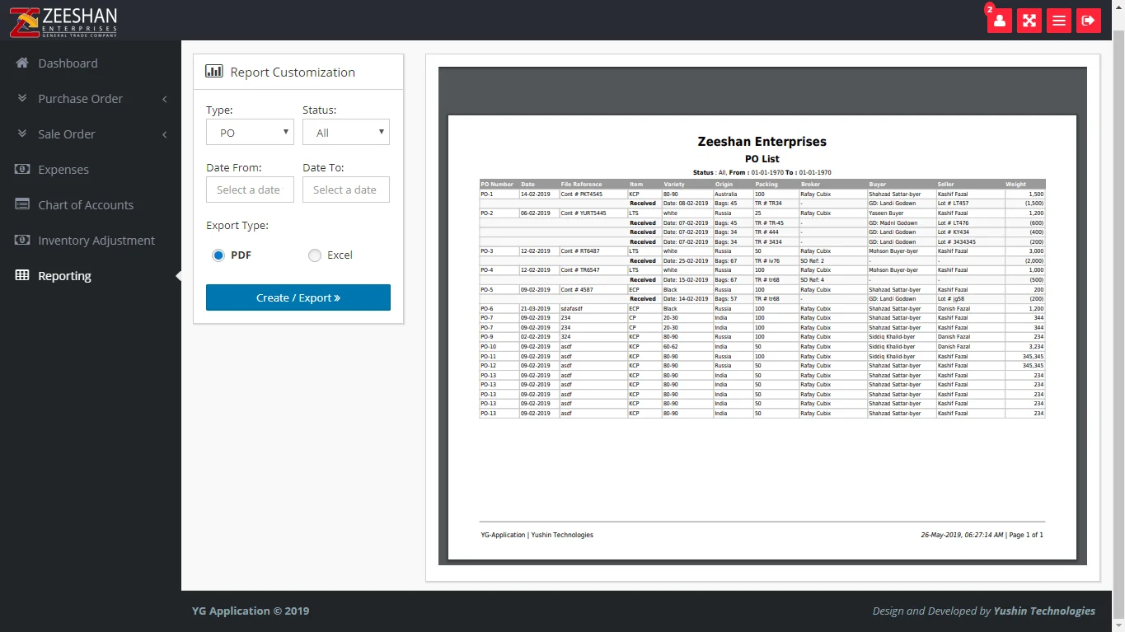Viewport: 1125px width, 632px height.
Task: Click the fullscreen expand icon
Action: pos(1029,21)
